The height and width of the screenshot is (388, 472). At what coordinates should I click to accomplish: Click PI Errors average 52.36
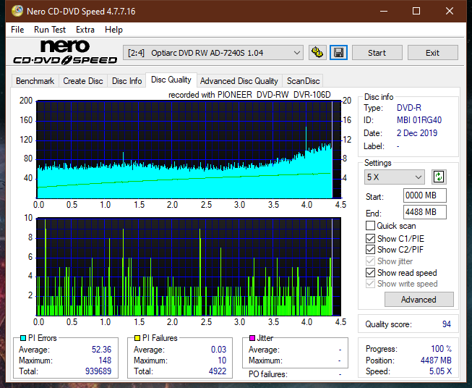tap(101, 350)
